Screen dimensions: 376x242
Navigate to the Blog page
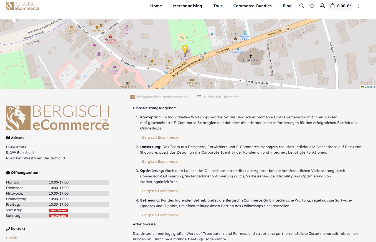point(287,6)
